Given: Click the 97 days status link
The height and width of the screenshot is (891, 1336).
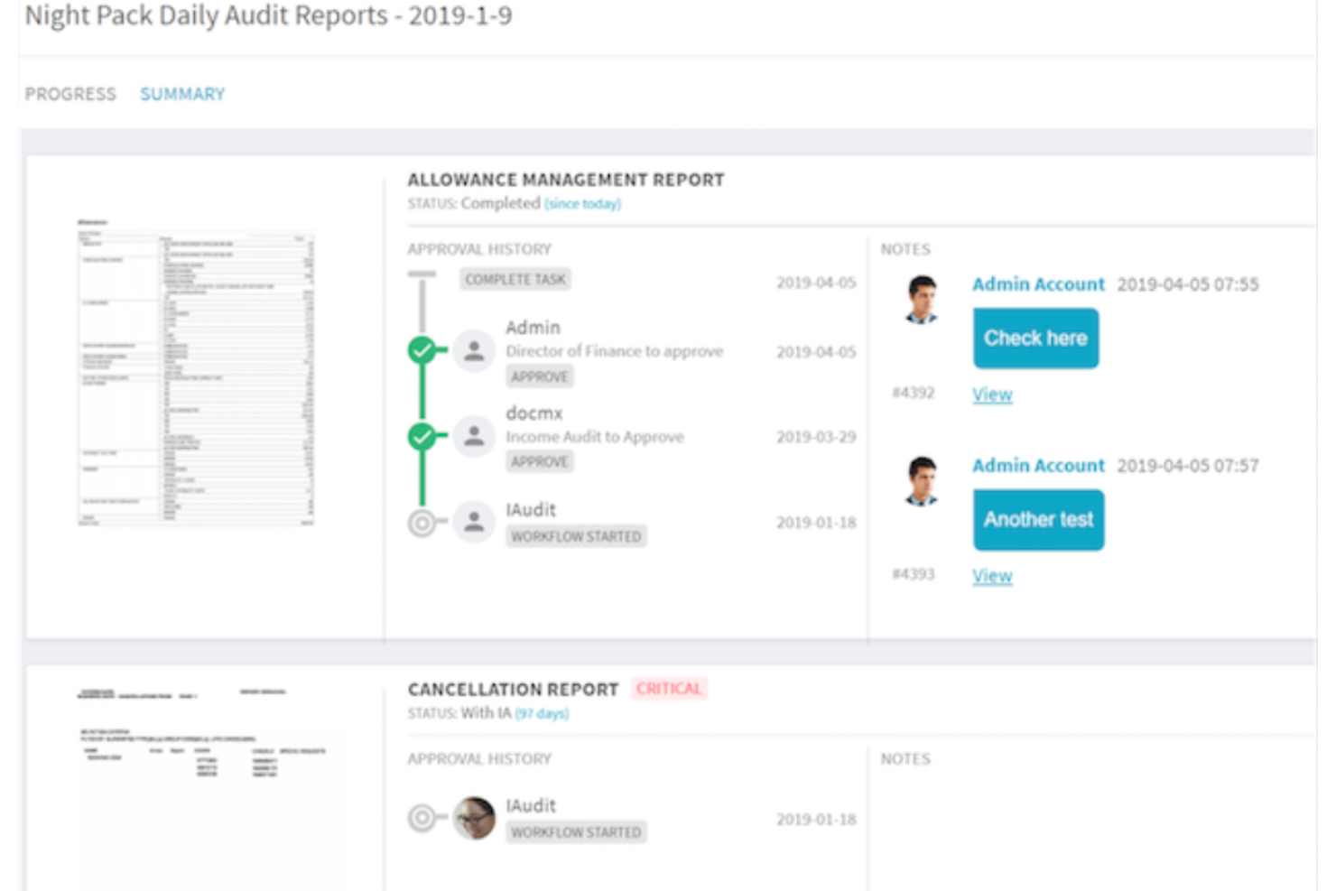Looking at the screenshot, I should point(544,712).
